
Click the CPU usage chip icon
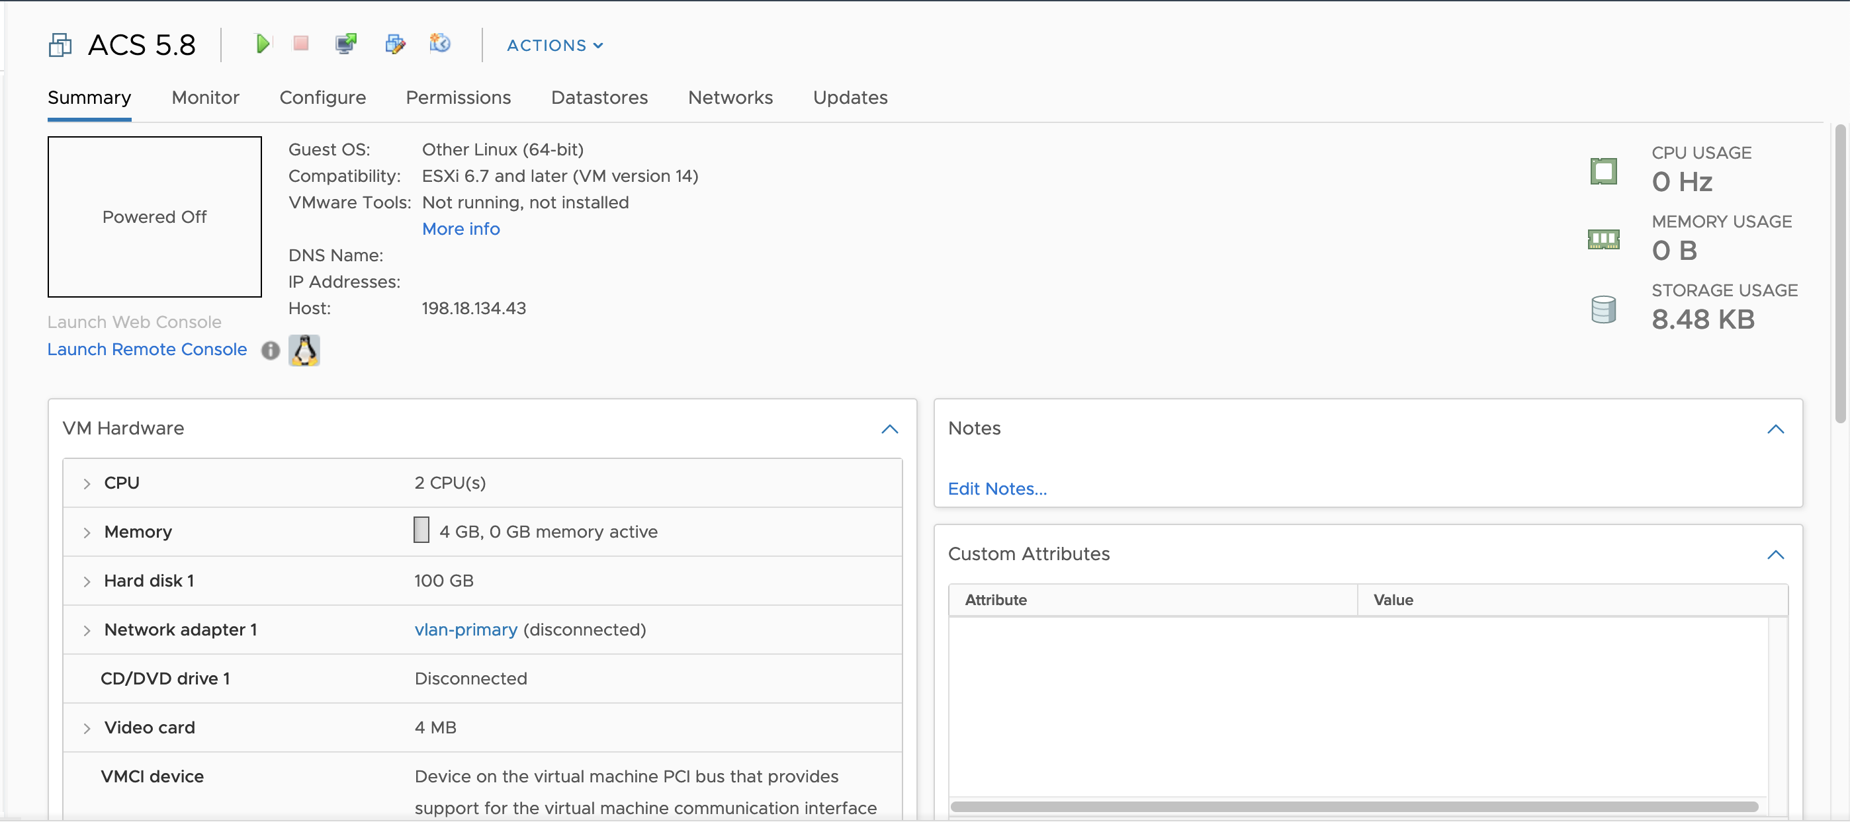(1603, 171)
